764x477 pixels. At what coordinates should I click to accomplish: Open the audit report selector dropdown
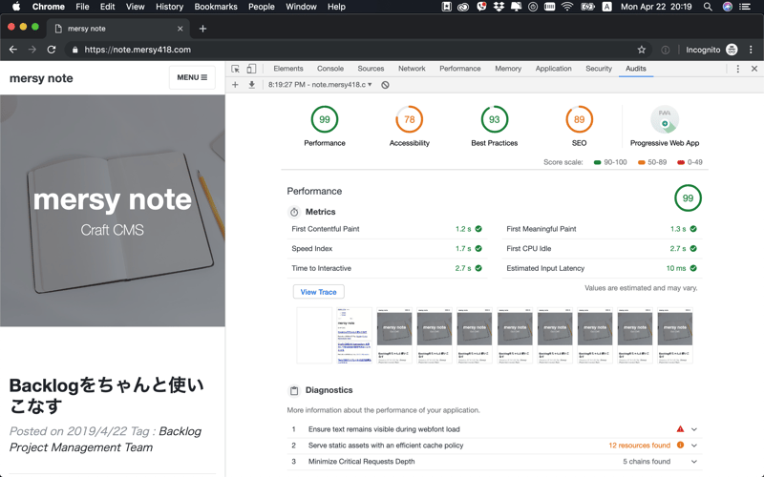point(321,85)
